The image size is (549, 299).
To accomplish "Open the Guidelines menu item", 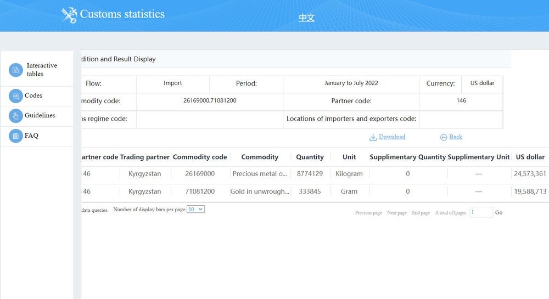I will [40, 116].
